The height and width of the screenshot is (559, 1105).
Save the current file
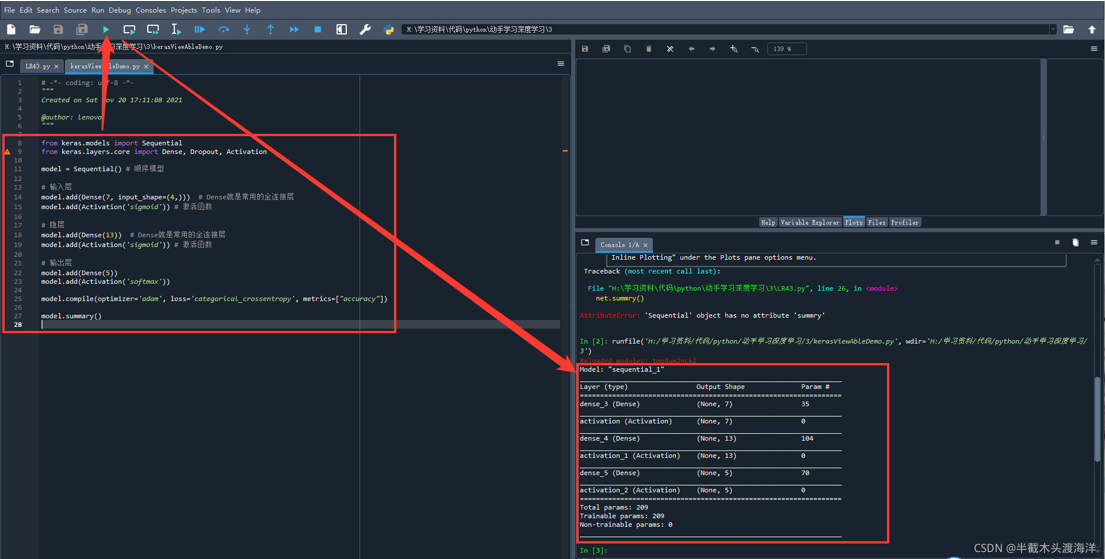(x=58, y=29)
